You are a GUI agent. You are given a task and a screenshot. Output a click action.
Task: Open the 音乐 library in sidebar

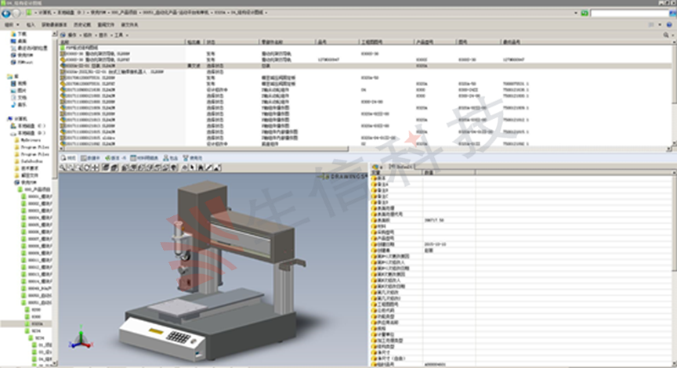click(22, 103)
